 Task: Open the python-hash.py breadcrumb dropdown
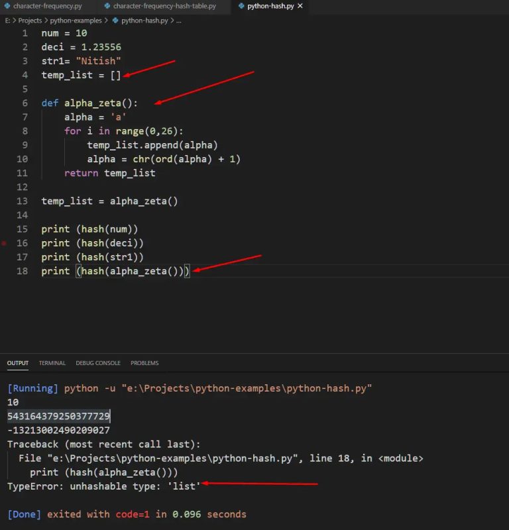[x=144, y=21]
